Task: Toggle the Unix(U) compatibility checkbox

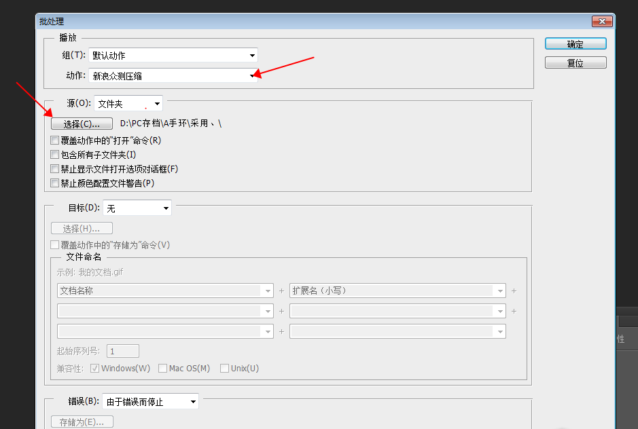Action: 224,368
